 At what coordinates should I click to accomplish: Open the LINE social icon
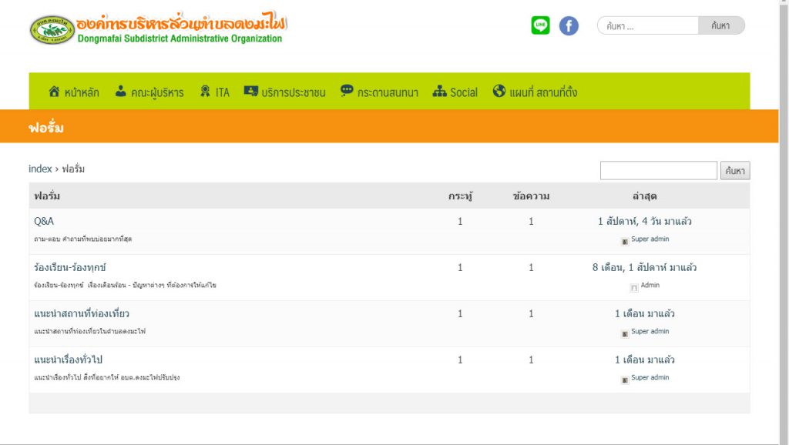pos(541,25)
